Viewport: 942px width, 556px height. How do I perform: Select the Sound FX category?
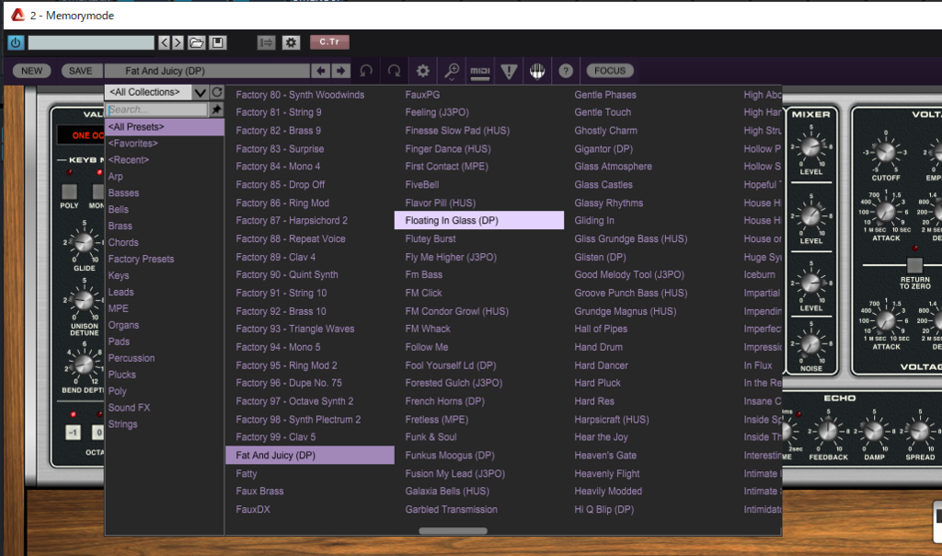pos(129,408)
